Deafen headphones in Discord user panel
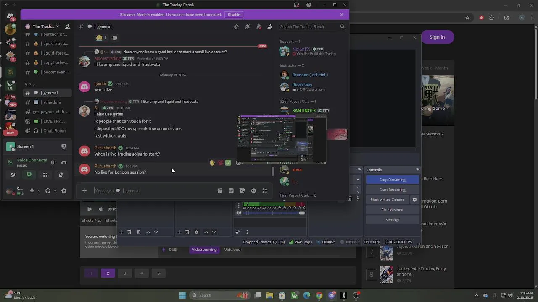The image size is (538, 302). (48, 191)
